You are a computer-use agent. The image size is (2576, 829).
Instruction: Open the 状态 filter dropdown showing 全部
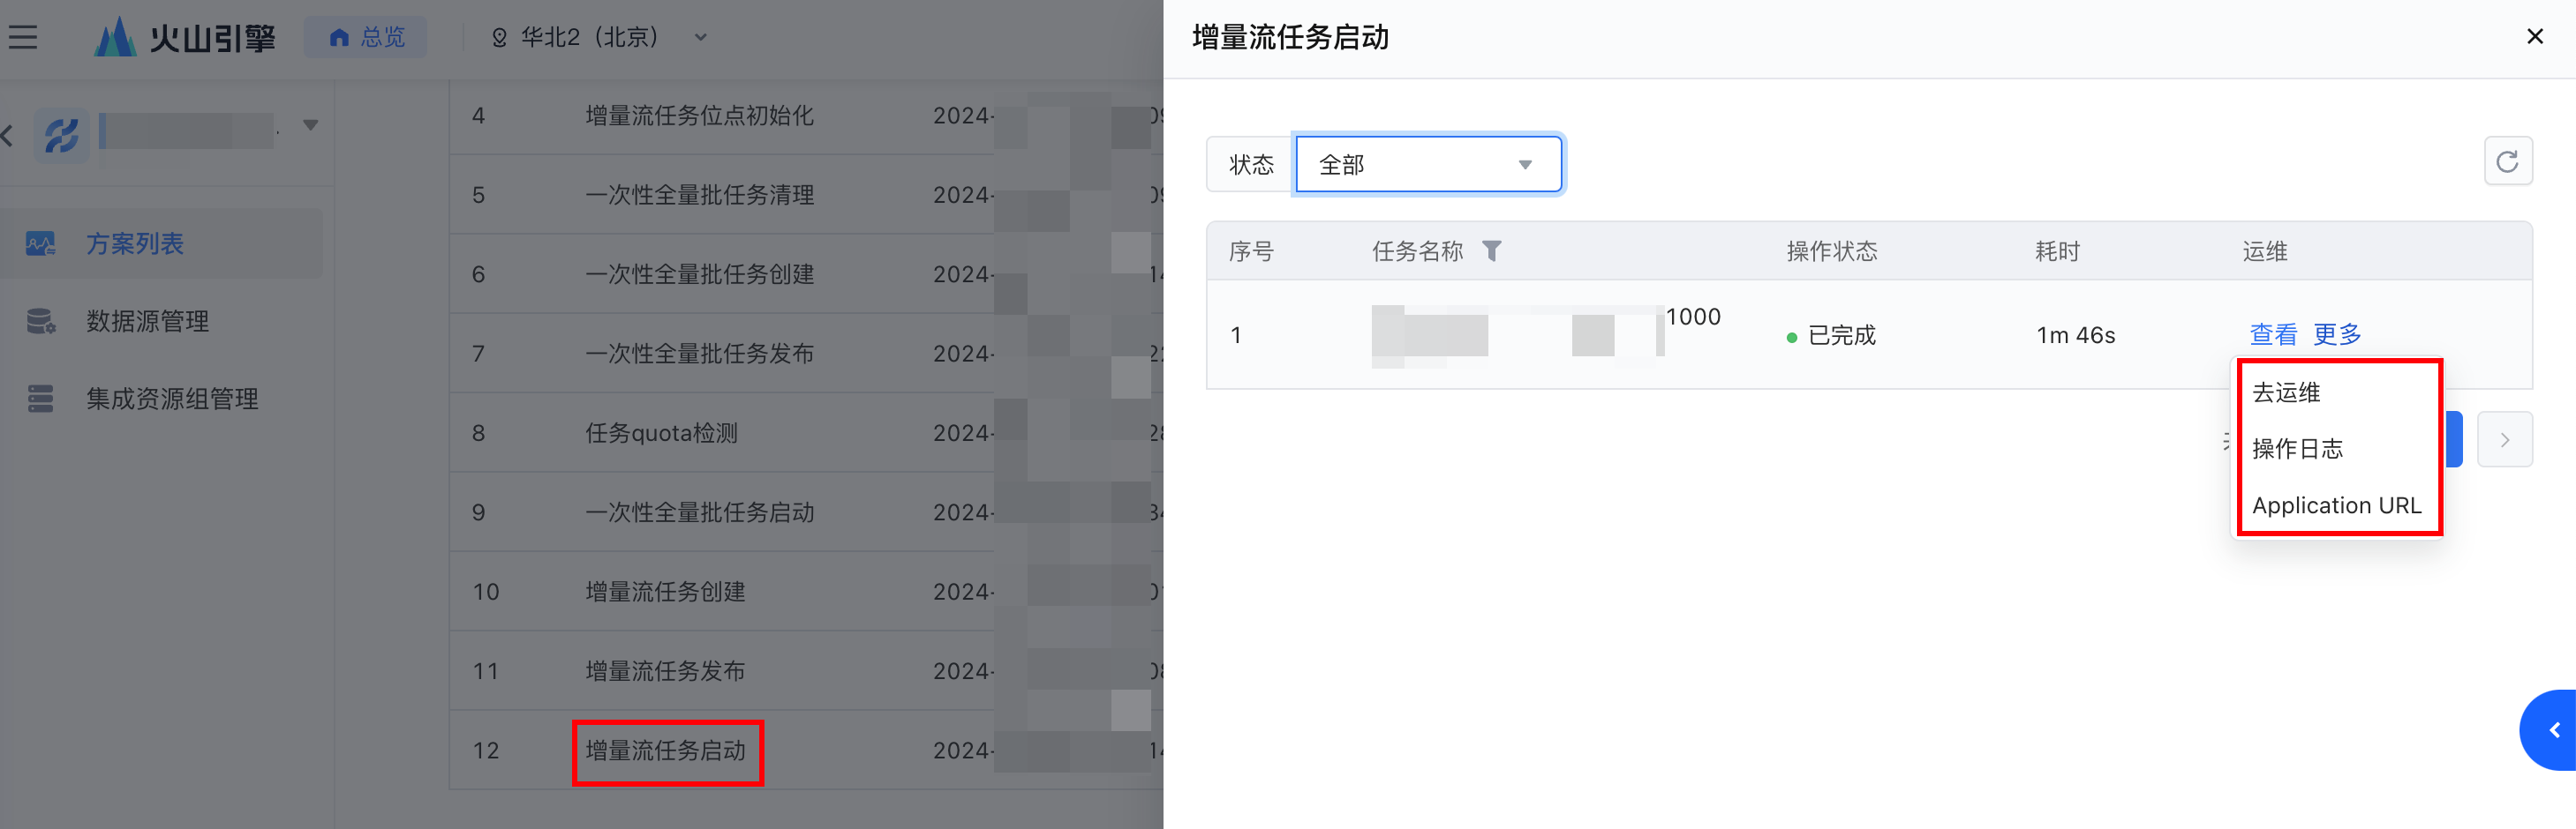pyautogui.click(x=1428, y=164)
